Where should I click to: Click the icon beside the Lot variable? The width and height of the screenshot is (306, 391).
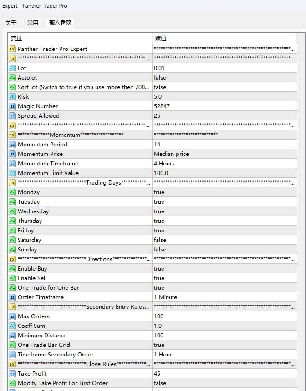[x=12, y=68]
